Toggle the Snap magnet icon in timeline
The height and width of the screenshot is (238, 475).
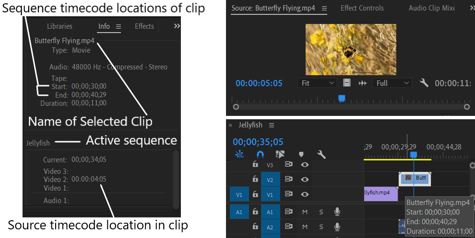coord(260,155)
